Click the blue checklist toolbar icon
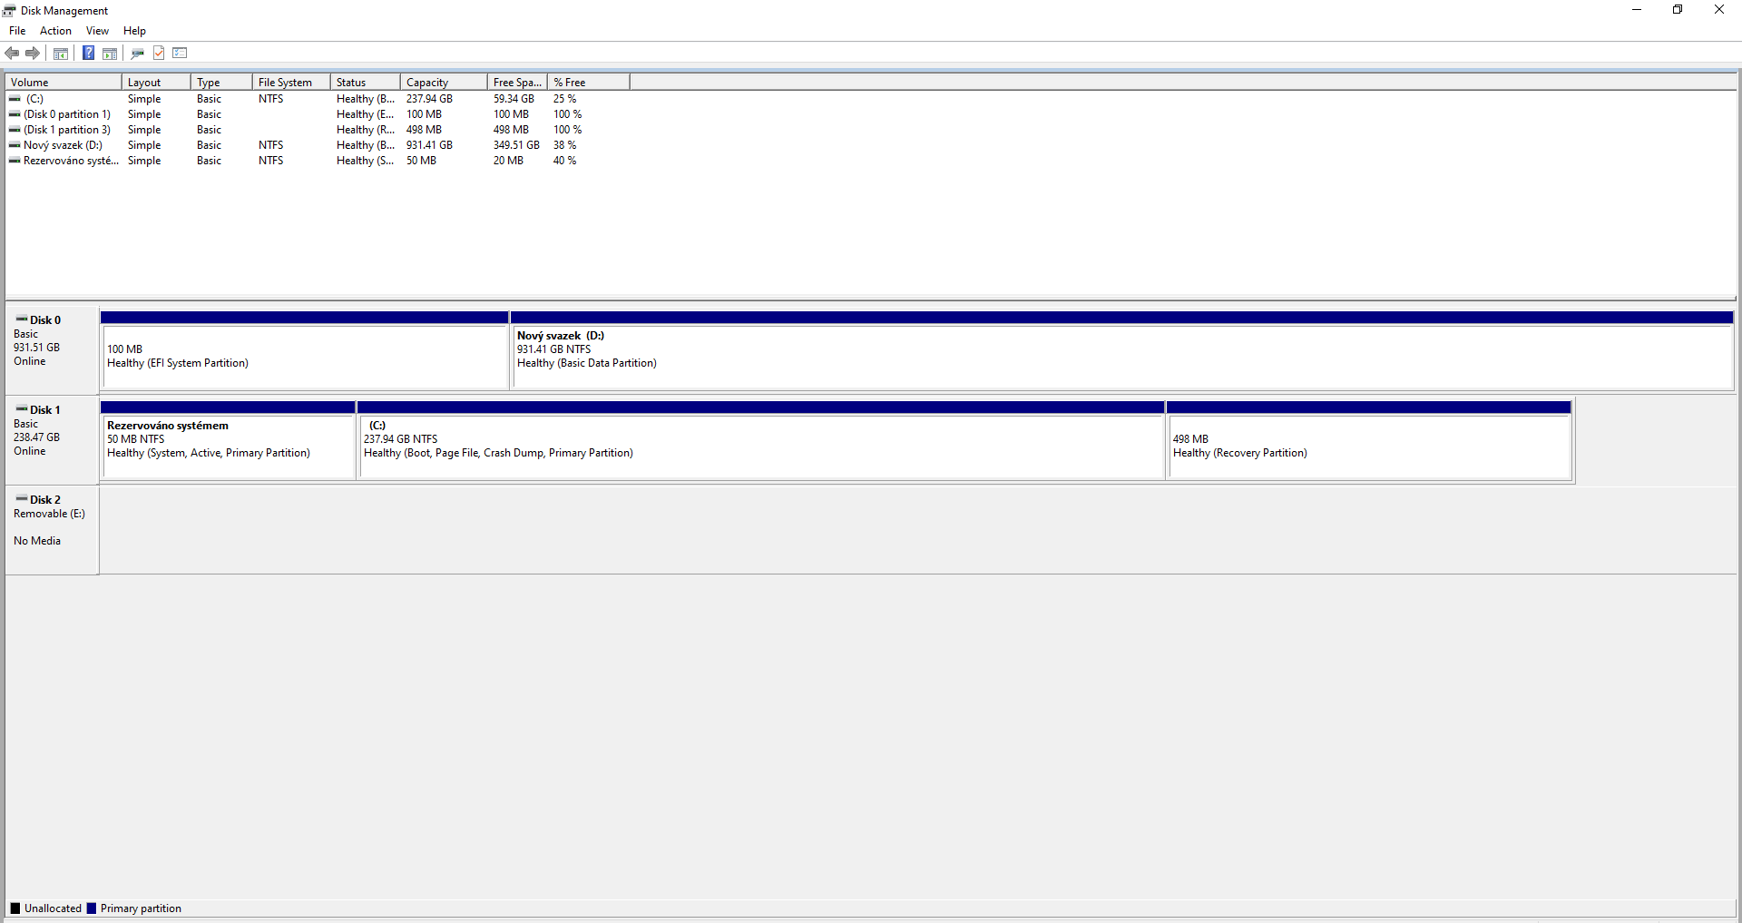Screen dimensions: 1742x923 [180, 53]
